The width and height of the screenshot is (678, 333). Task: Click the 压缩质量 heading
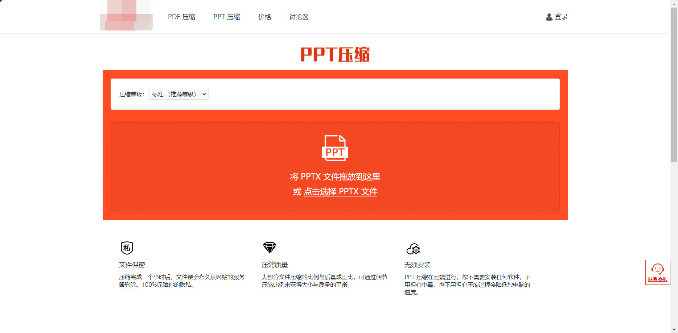[275, 265]
